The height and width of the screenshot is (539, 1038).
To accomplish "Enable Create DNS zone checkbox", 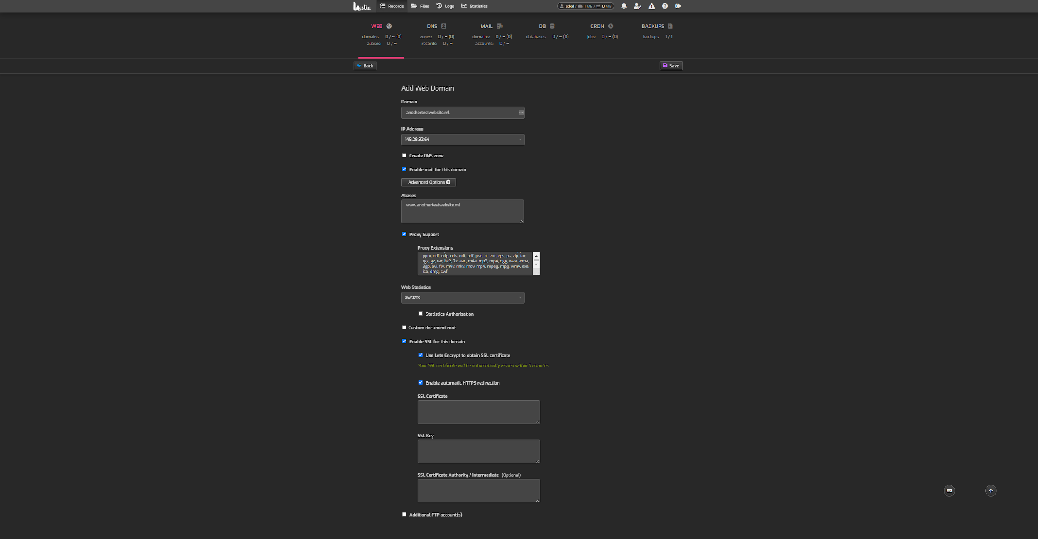I will (404, 155).
